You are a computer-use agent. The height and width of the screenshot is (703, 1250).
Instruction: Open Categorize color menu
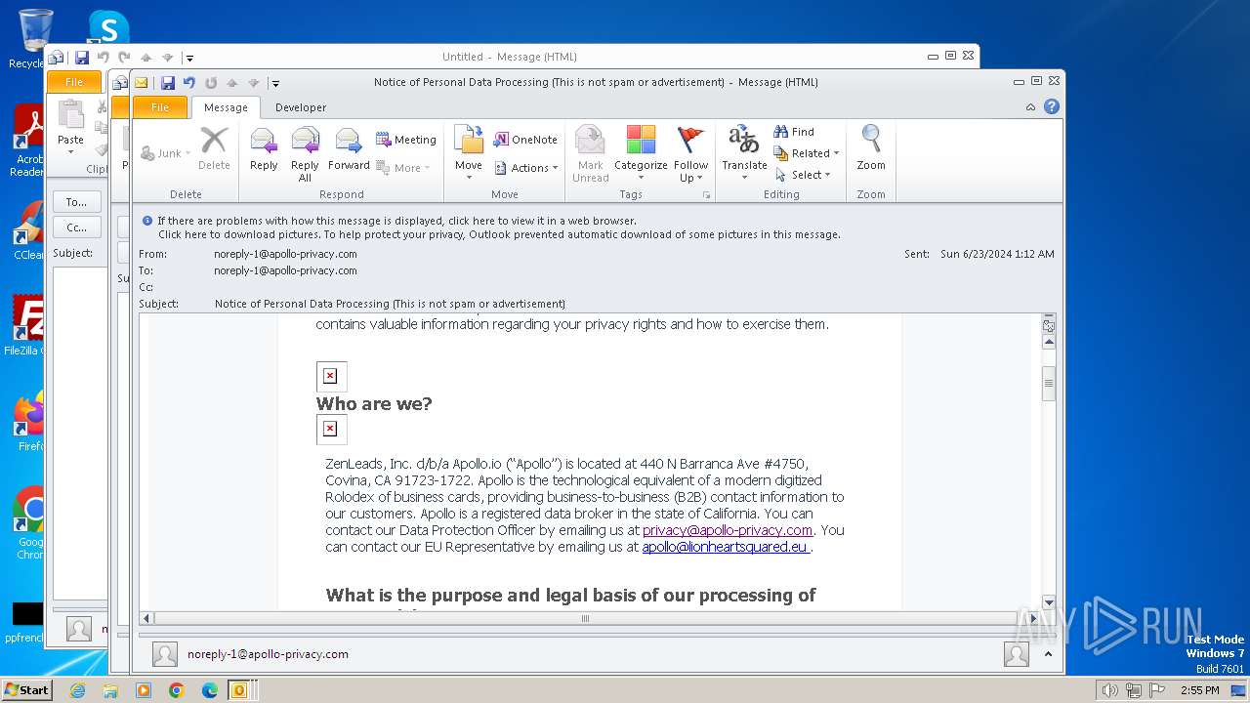coord(641,153)
